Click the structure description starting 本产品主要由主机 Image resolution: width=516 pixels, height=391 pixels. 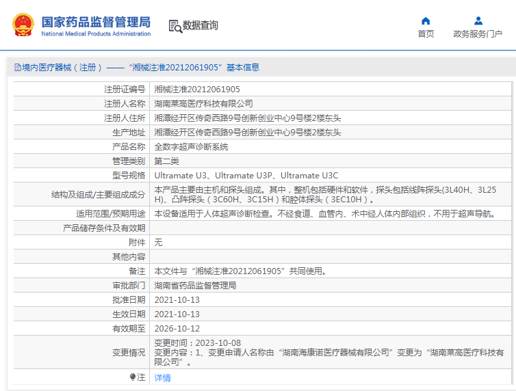[x=325, y=195]
